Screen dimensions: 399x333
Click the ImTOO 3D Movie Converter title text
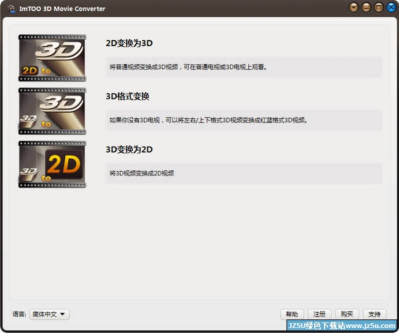62,9
